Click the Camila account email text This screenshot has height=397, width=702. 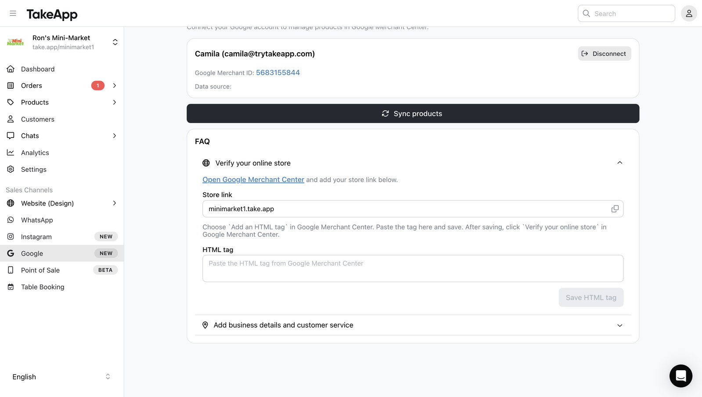(255, 54)
